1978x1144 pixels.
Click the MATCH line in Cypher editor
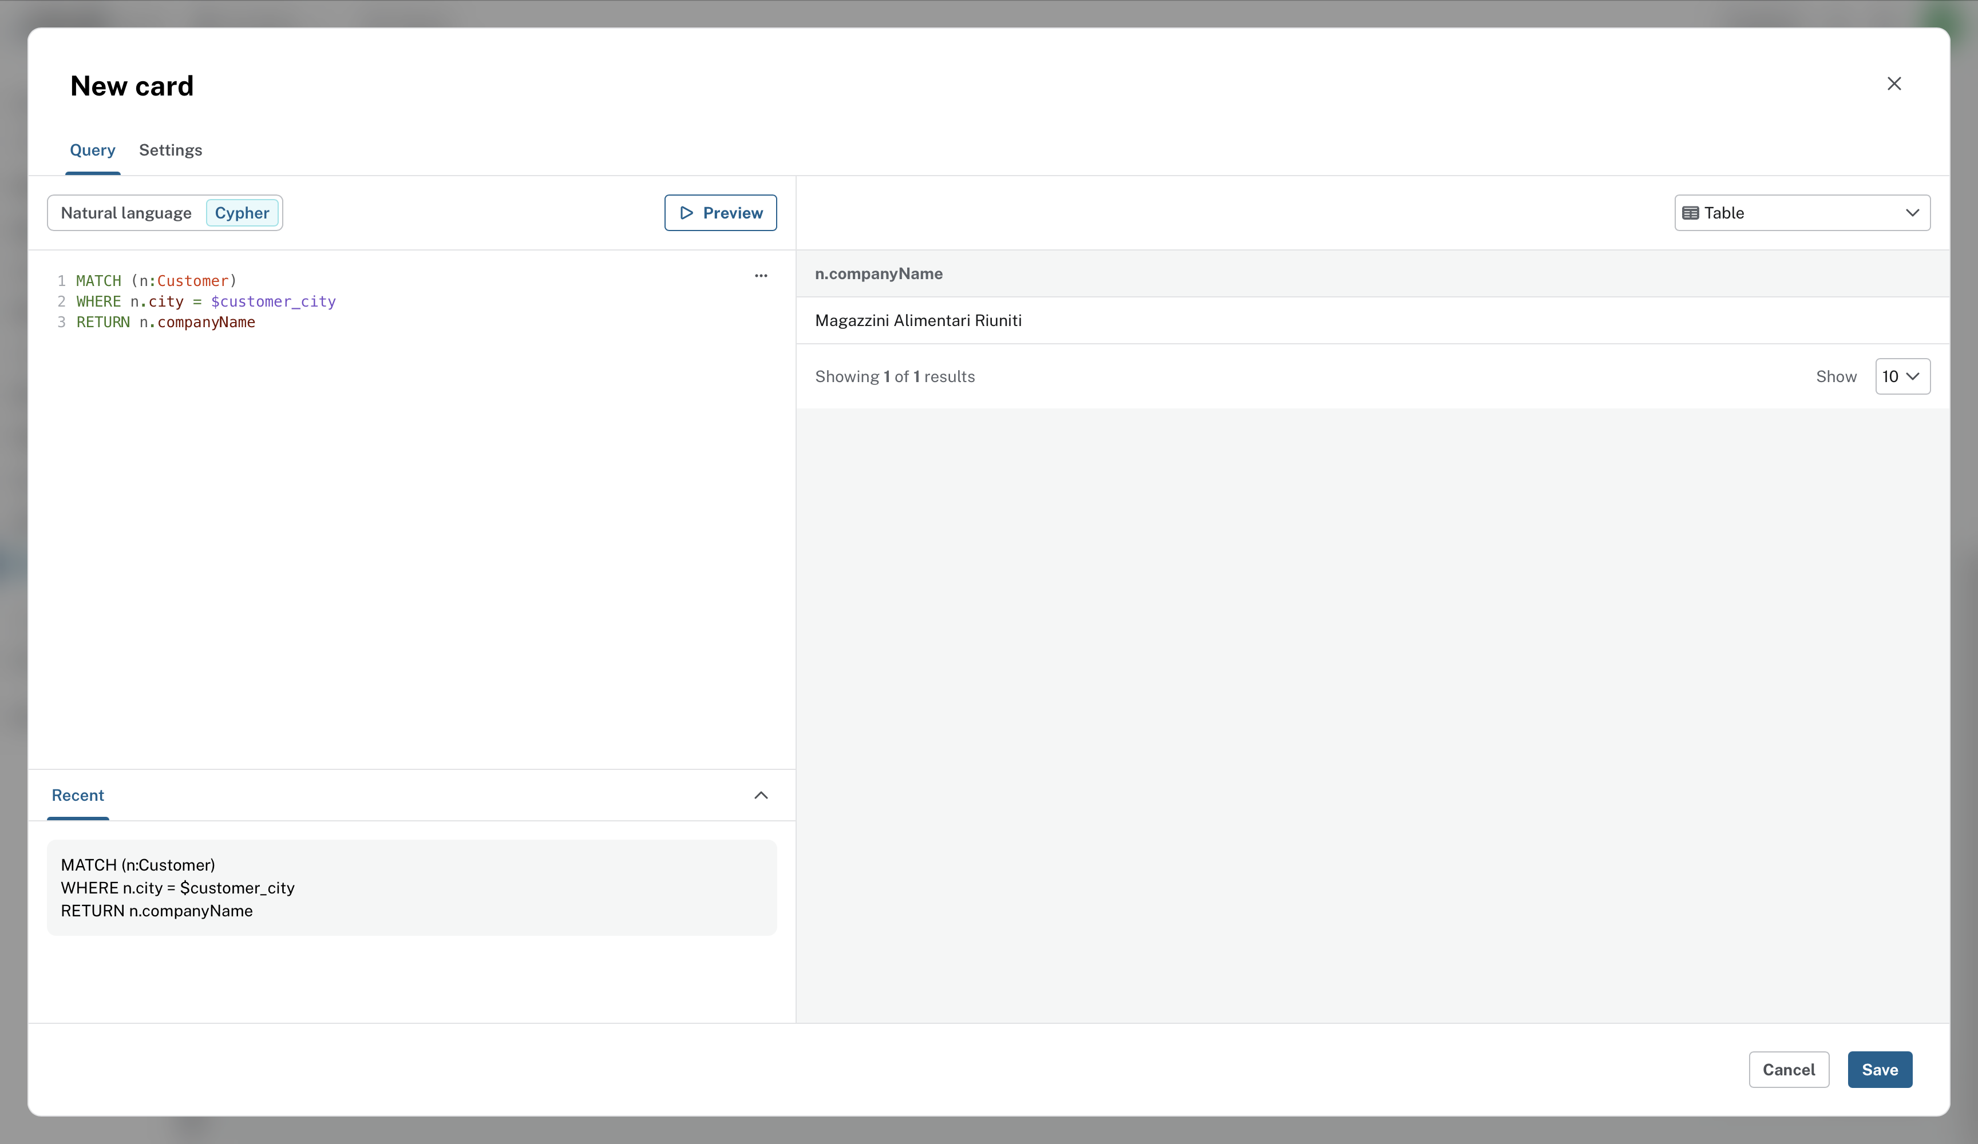[157, 281]
